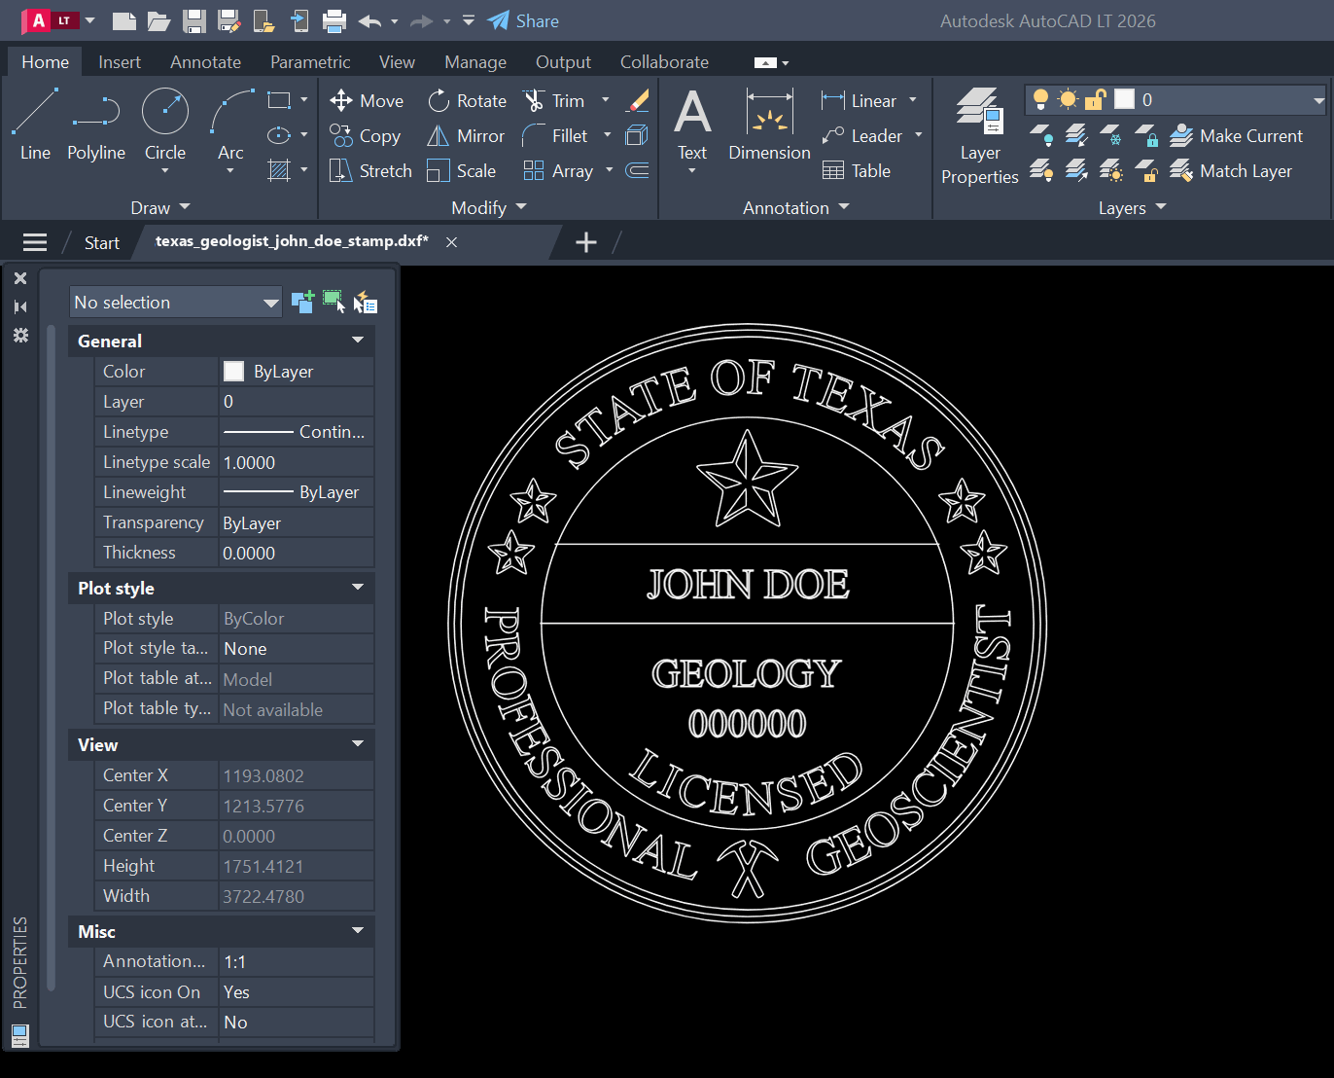Click Make Current layer button
This screenshot has width=1334, height=1078.
click(1236, 135)
